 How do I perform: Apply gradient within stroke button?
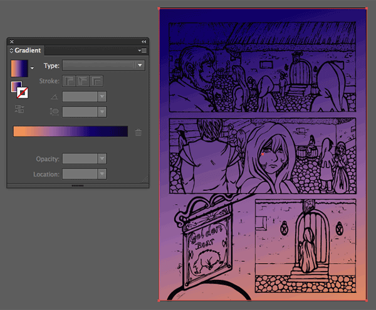coord(68,81)
